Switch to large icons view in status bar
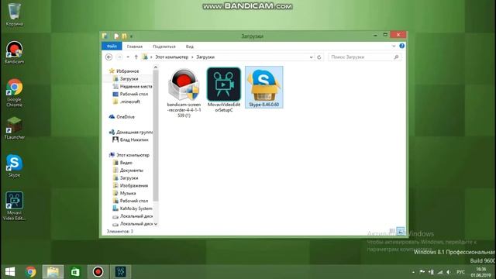 coord(401,231)
